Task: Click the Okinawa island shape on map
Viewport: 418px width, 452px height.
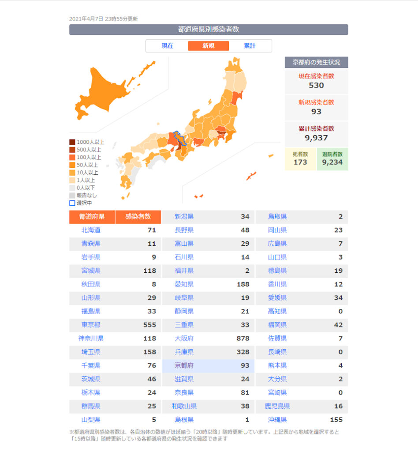Action: click(x=251, y=176)
